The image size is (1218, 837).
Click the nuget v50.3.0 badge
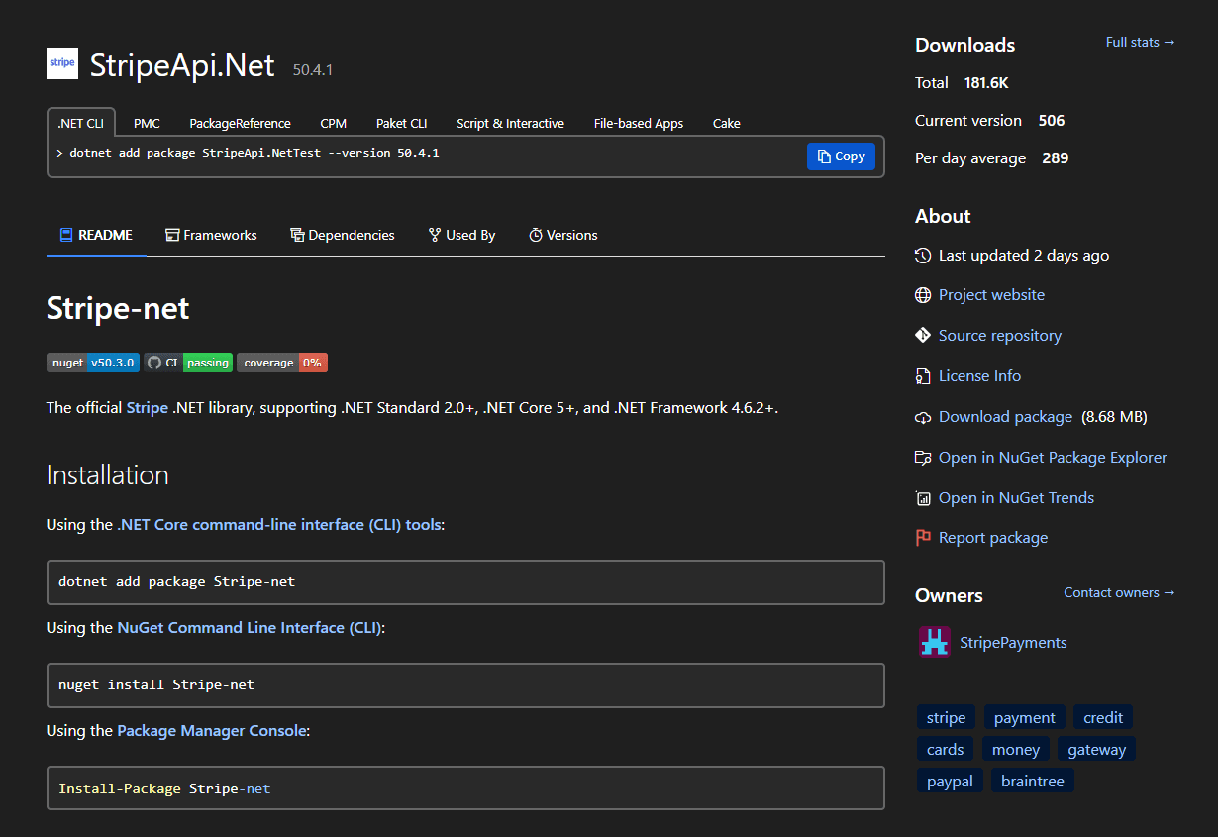click(93, 363)
